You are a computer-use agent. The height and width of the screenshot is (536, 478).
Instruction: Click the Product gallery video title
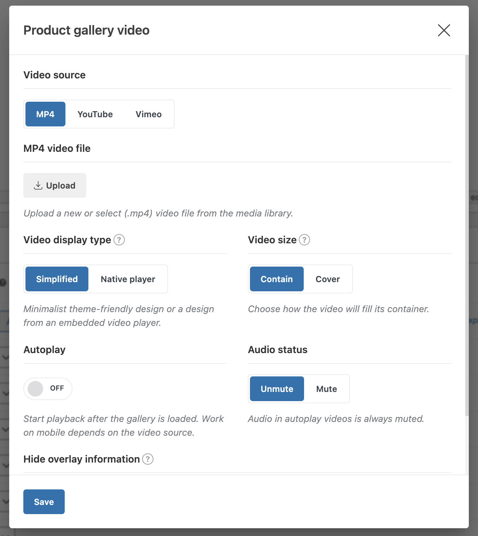point(87,30)
